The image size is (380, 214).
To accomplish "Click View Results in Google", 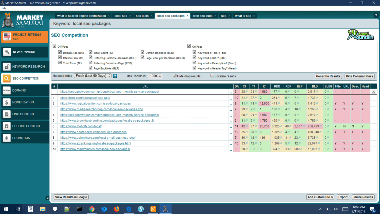I will coord(71,197).
